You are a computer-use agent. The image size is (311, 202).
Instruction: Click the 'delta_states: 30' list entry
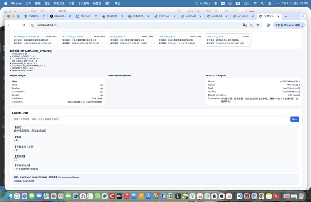(x=20, y=54)
